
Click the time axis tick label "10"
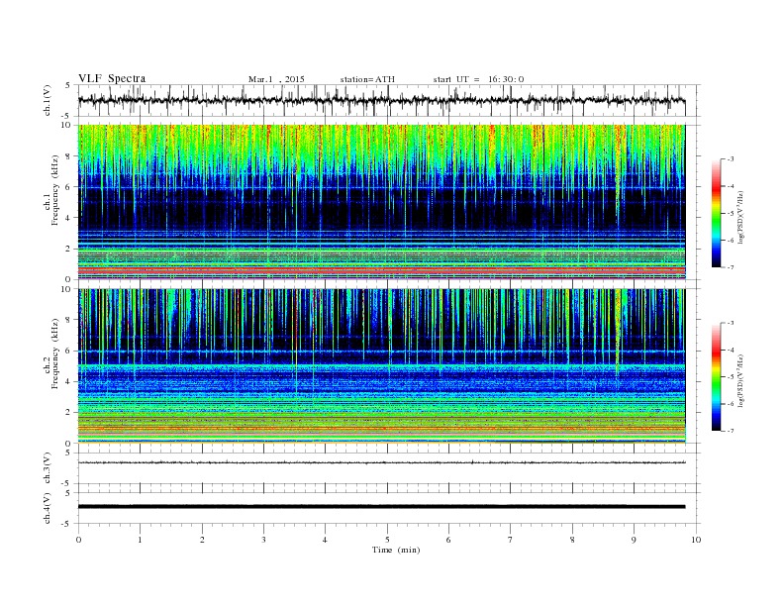coord(696,540)
